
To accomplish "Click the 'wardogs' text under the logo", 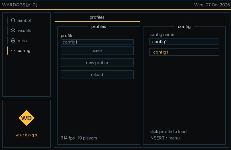I will (x=27, y=135).
